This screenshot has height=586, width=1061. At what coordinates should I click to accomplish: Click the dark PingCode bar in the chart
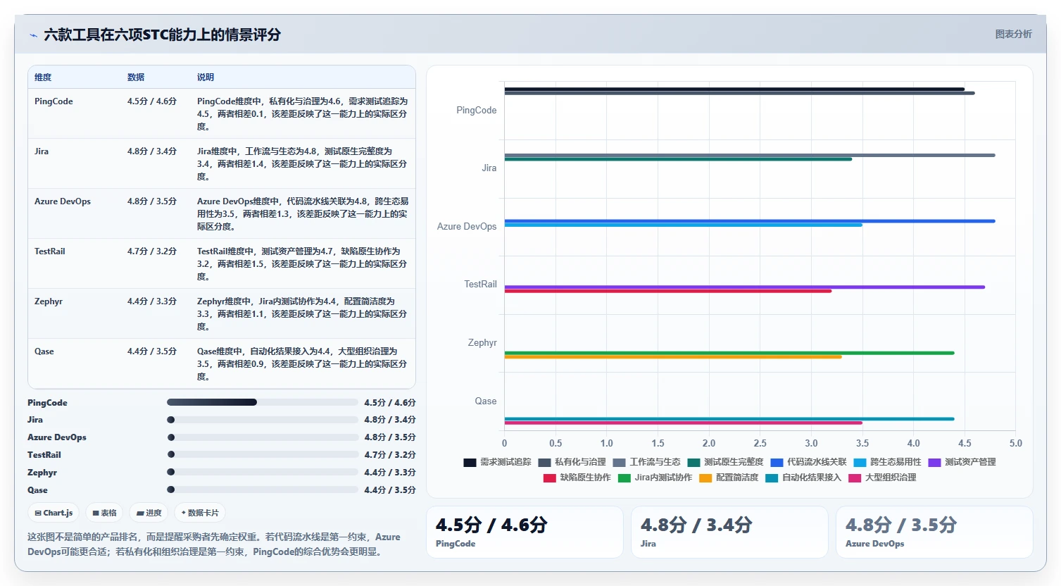(734, 89)
